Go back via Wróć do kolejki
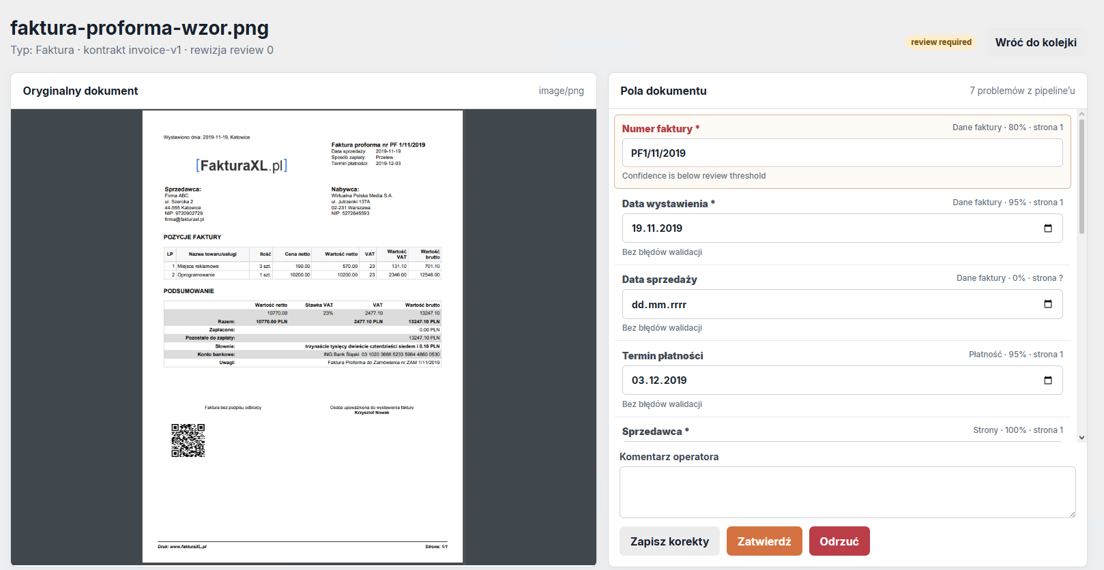The height and width of the screenshot is (570, 1104). (x=1036, y=42)
